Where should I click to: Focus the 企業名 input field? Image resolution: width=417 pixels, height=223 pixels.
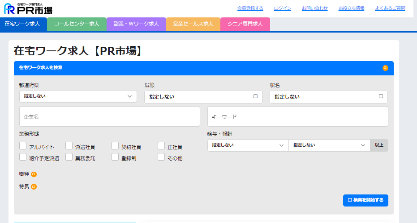[x=110, y=116]
